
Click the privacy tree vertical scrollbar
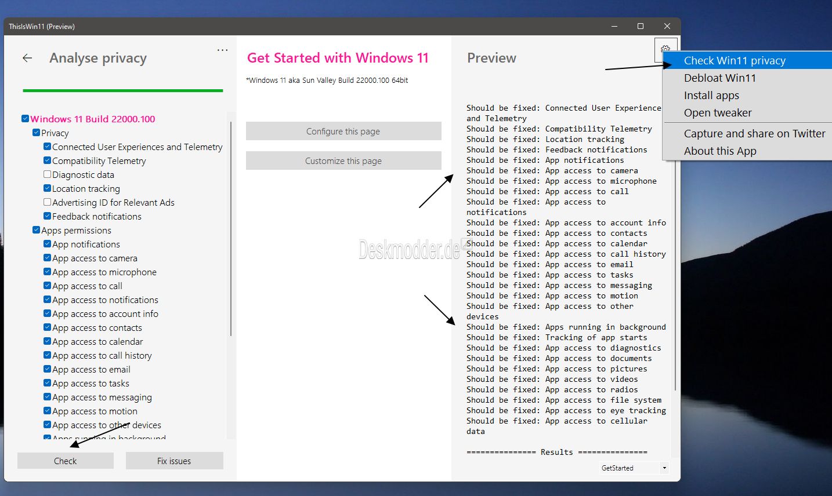[231, 229]
